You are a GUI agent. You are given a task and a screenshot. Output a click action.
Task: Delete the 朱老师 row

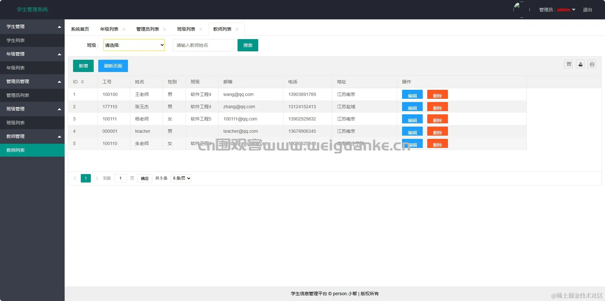(x=438, y=143)
